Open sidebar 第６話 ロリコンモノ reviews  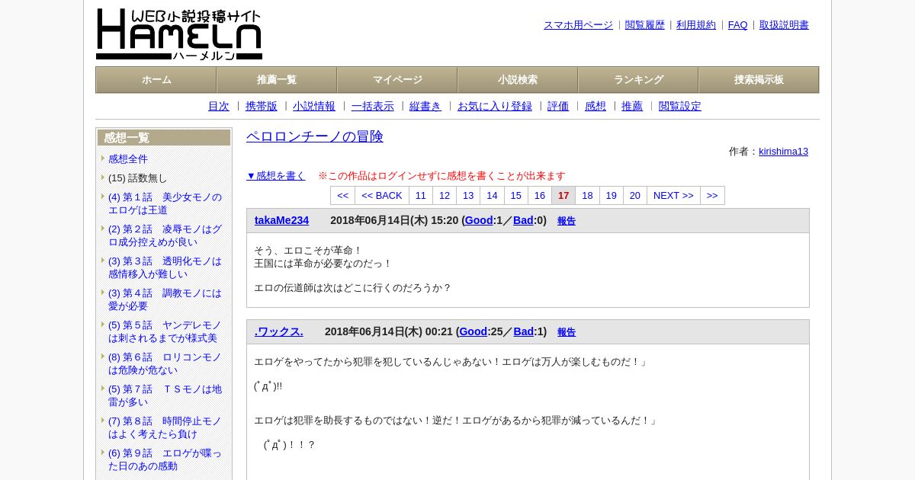pyautogui.click(x=165, y=363)
